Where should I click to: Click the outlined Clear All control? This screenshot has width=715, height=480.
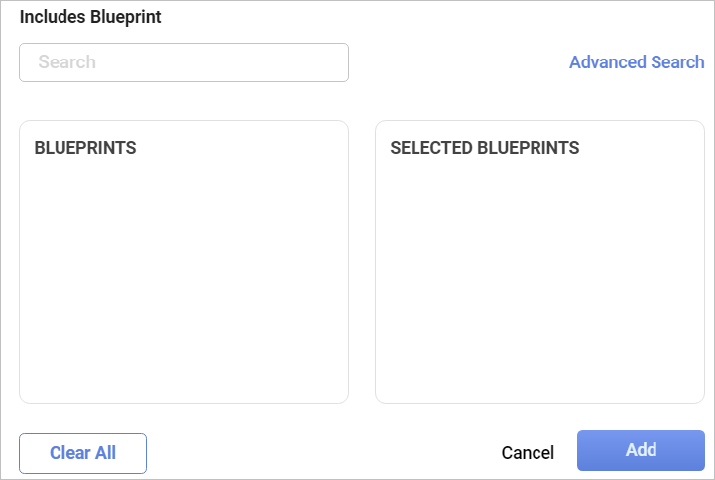[x=83, y=453]
